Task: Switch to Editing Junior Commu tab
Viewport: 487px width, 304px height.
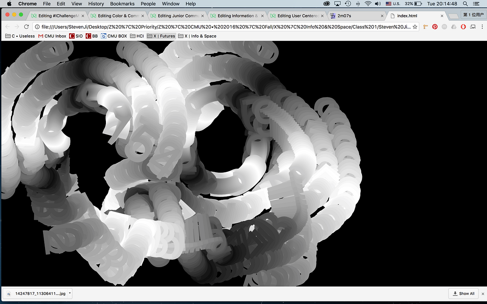Action: 177,16
